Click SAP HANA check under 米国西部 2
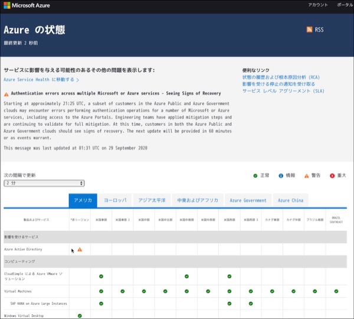The height and width of the screenshot is (319, 354). tap(251, 304)
